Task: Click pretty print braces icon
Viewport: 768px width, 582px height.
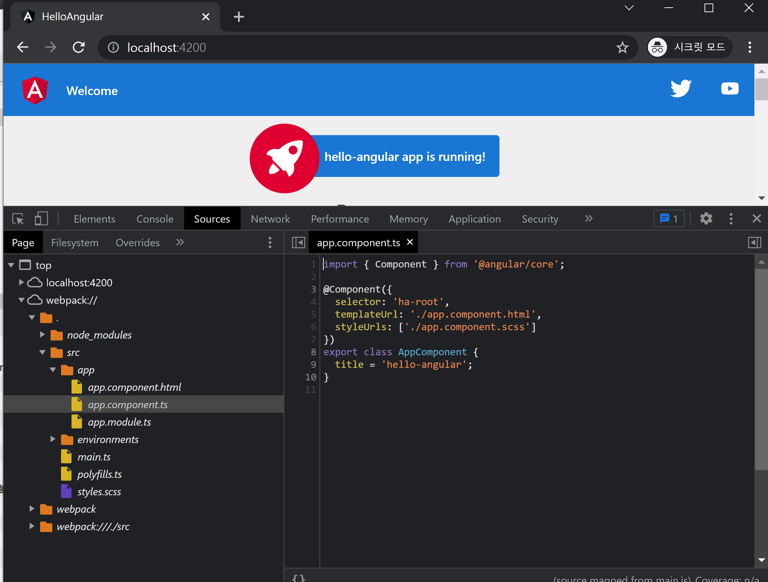Action: click(x=299, y=577)
